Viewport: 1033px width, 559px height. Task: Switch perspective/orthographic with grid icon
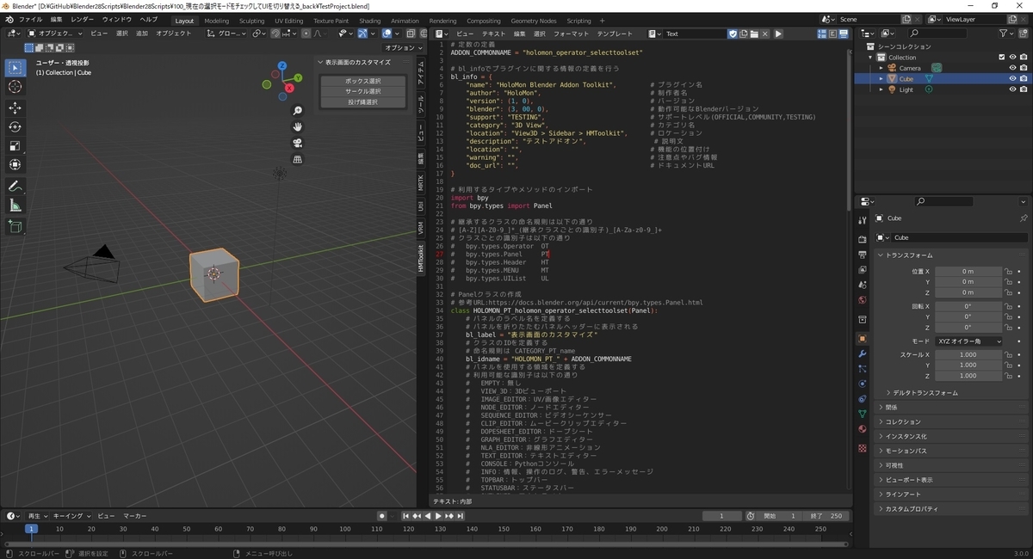[298, 159]
